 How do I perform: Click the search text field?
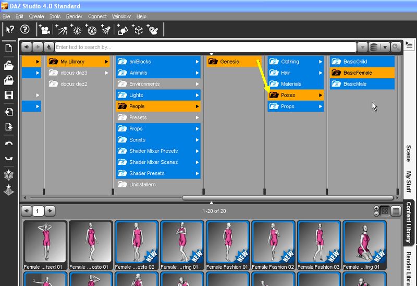[x=205, y=47]
